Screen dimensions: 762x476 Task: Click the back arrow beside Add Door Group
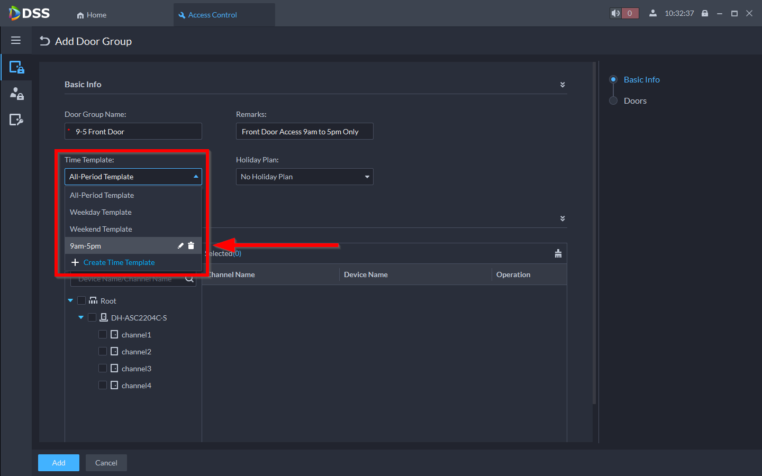pos(45,41)
